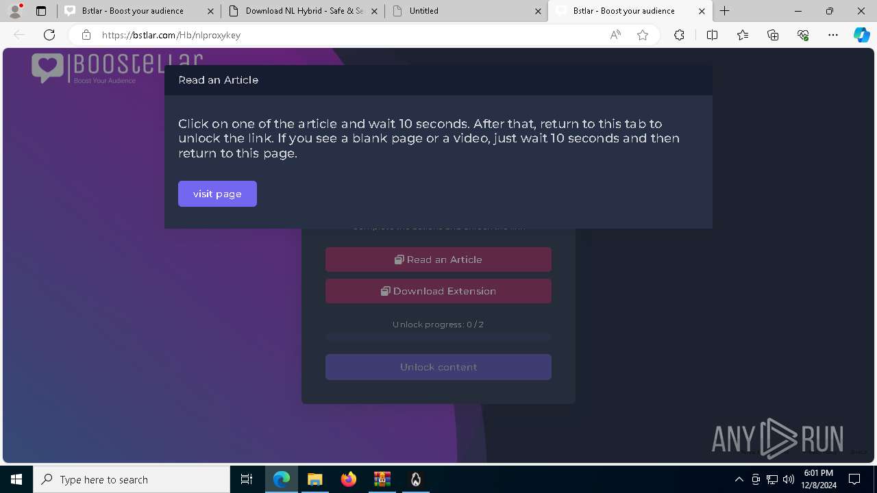
Task: Click the visit page button
Action: (217, 194)
